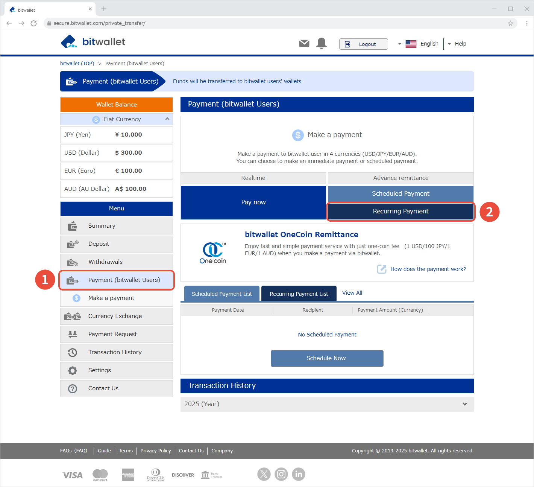Click the browser forward arrow

pos(21,23)
